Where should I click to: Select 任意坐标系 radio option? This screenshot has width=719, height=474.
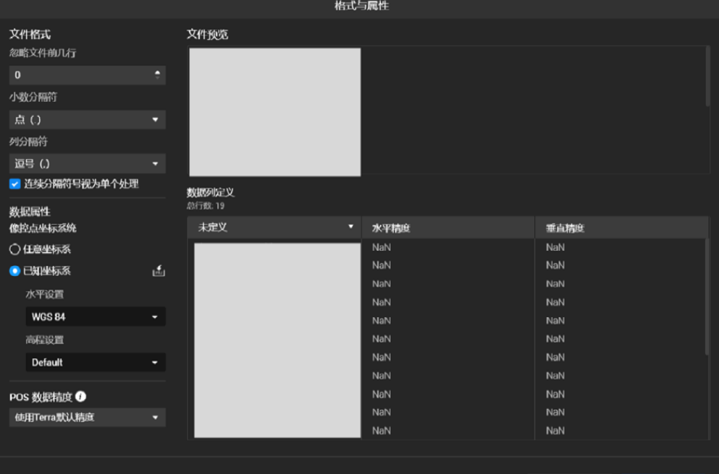pos(14,249)
